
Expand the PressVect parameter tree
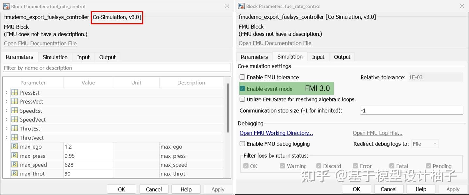click(6, 101)
